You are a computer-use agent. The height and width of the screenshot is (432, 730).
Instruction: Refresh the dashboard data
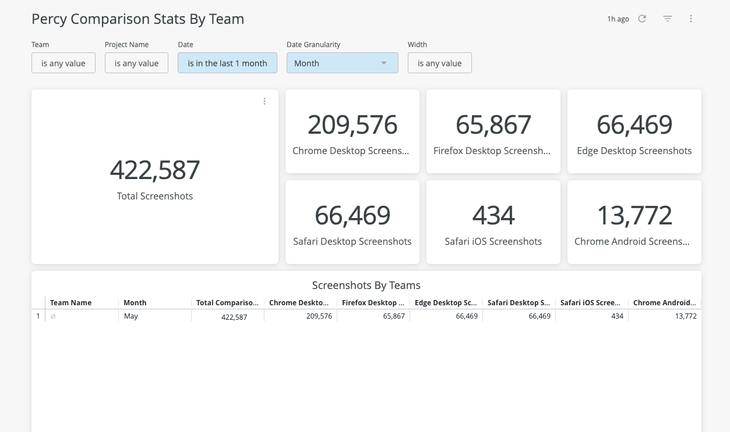(642, 19)
